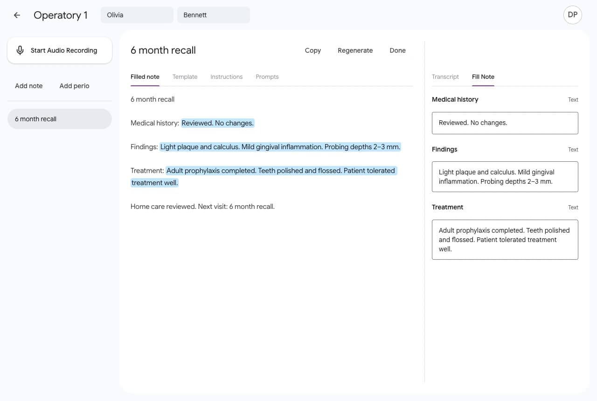Edit the last name field Bennett
Screen dimensions: 597x401
coord(214,15)
